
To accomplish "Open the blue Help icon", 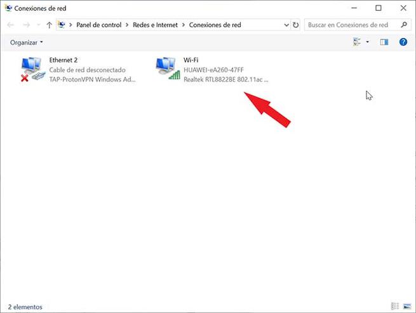I will pyautogui.click(x=403, y=42).
